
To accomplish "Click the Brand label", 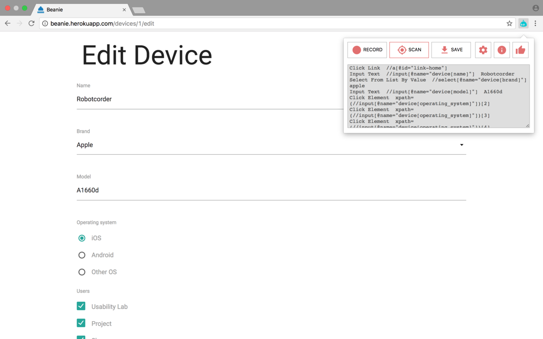I will (x=83, y=131).
